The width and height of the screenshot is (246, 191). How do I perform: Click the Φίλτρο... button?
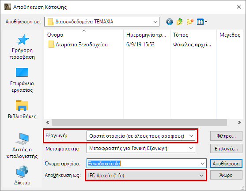point(226,136)
